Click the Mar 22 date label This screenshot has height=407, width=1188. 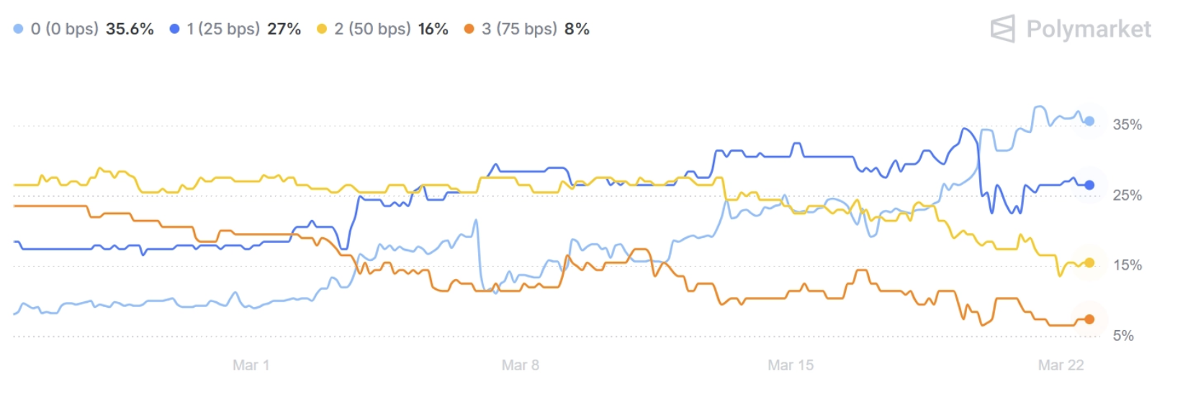[1061, 365]
